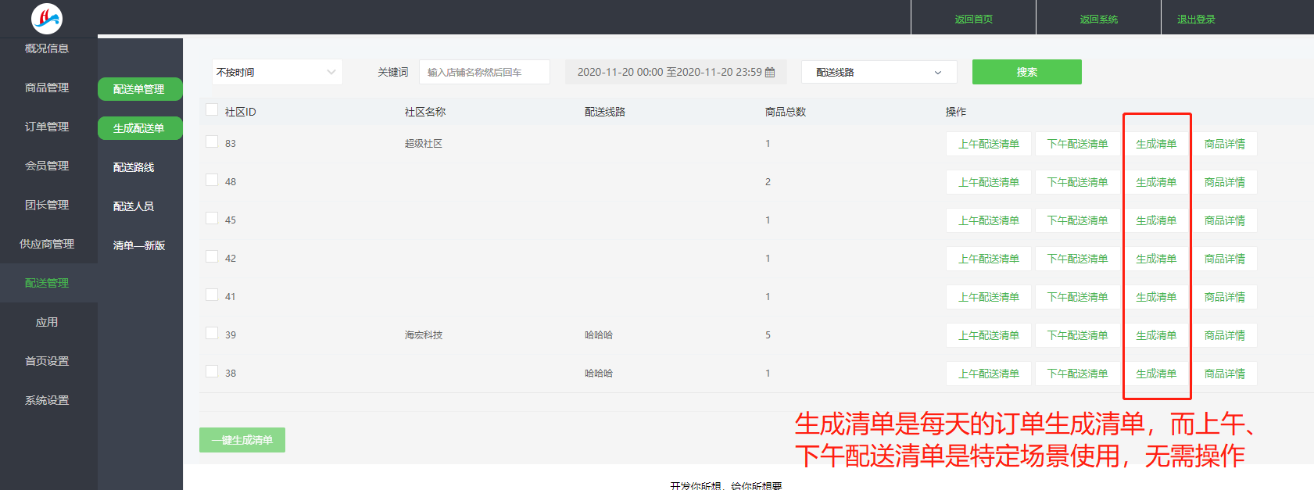Screen dimensions: 1314x490
Task: Click 哈哈哈 route in row 38
Action: coord(599,374)
